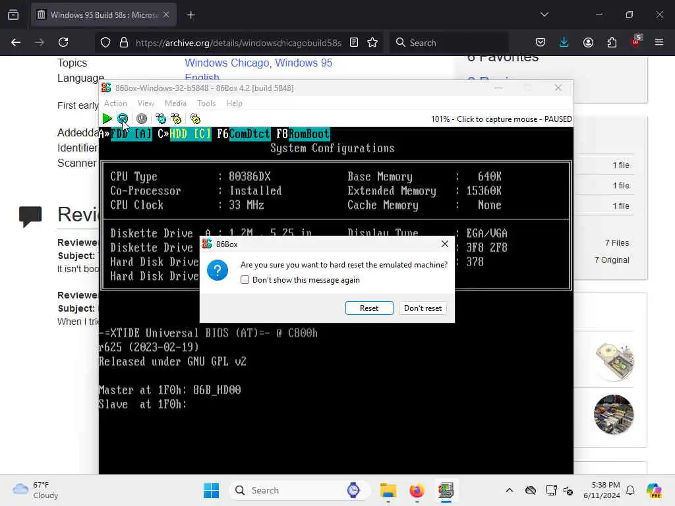Open Firefox account icon

(588, 42)
